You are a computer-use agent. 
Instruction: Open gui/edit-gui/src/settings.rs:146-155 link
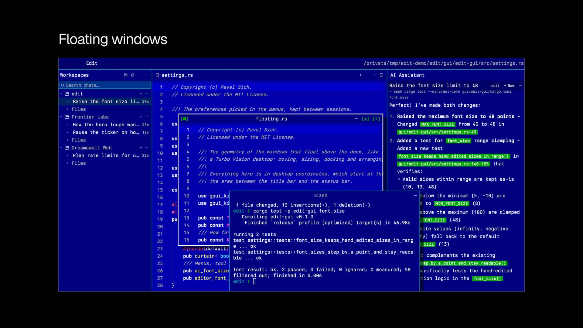pyautogui.click(x=444, y=164)
